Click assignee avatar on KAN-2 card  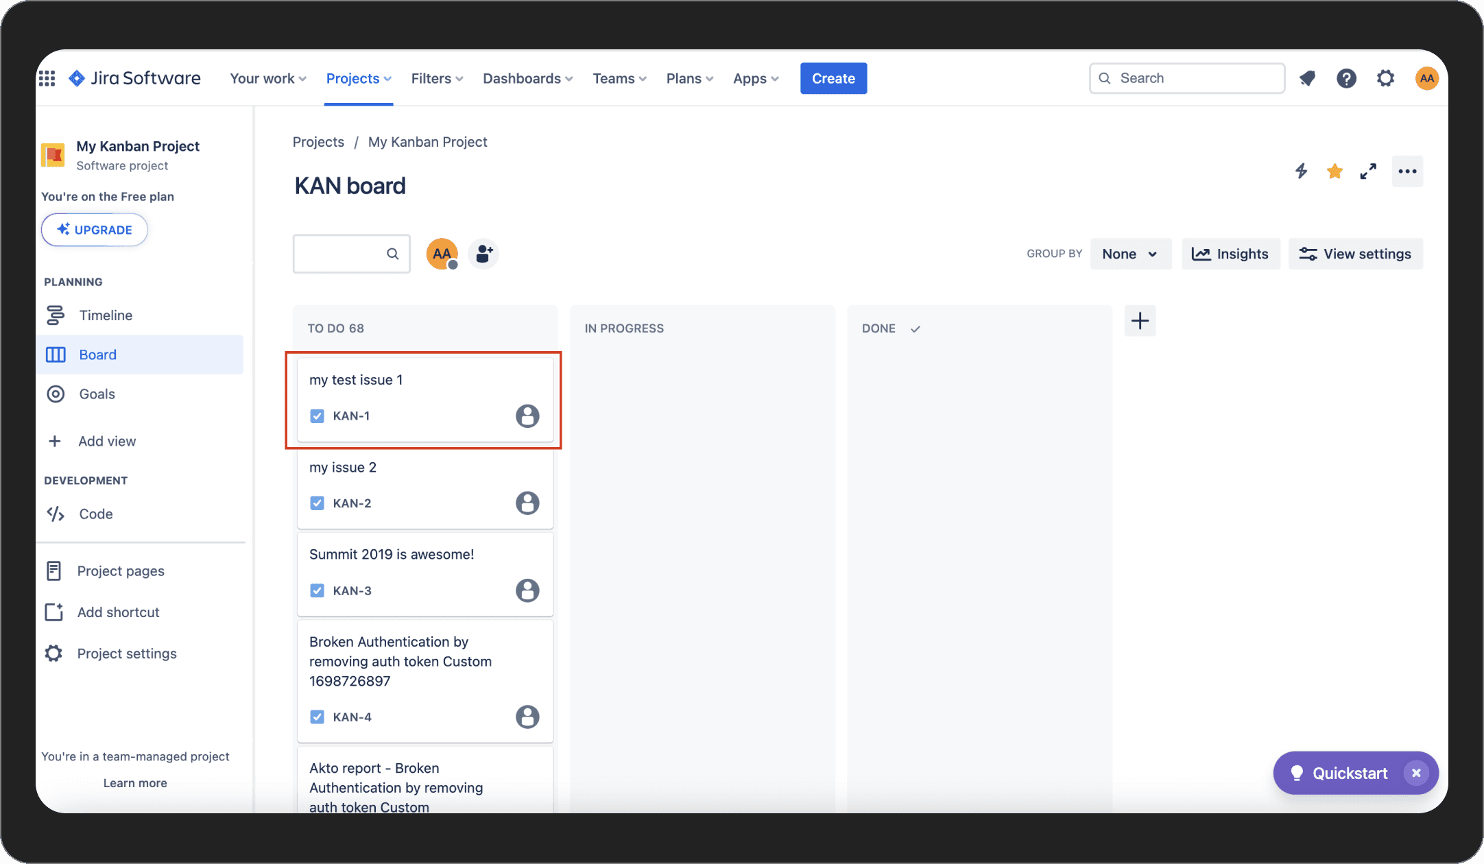tap(527, 503)
